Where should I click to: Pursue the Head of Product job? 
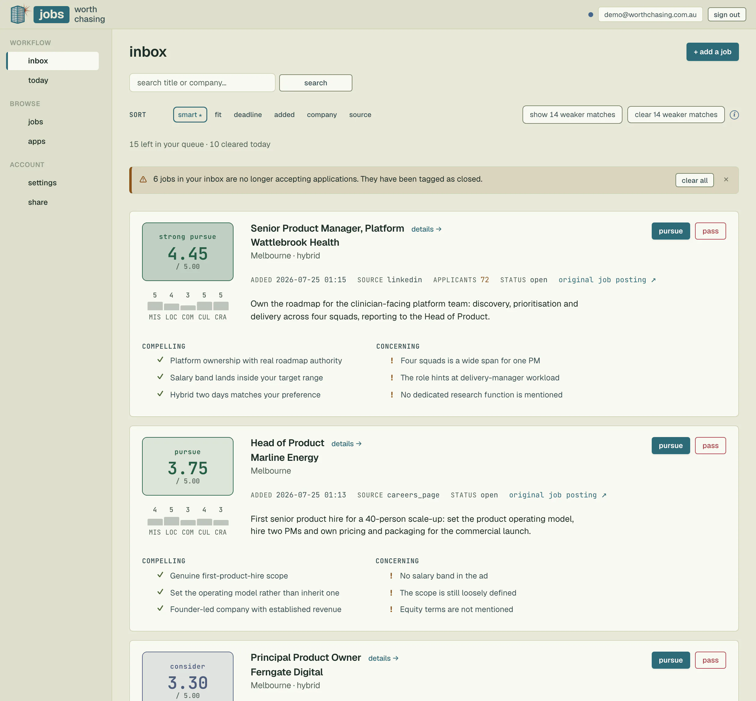click(x=670, y=446)
